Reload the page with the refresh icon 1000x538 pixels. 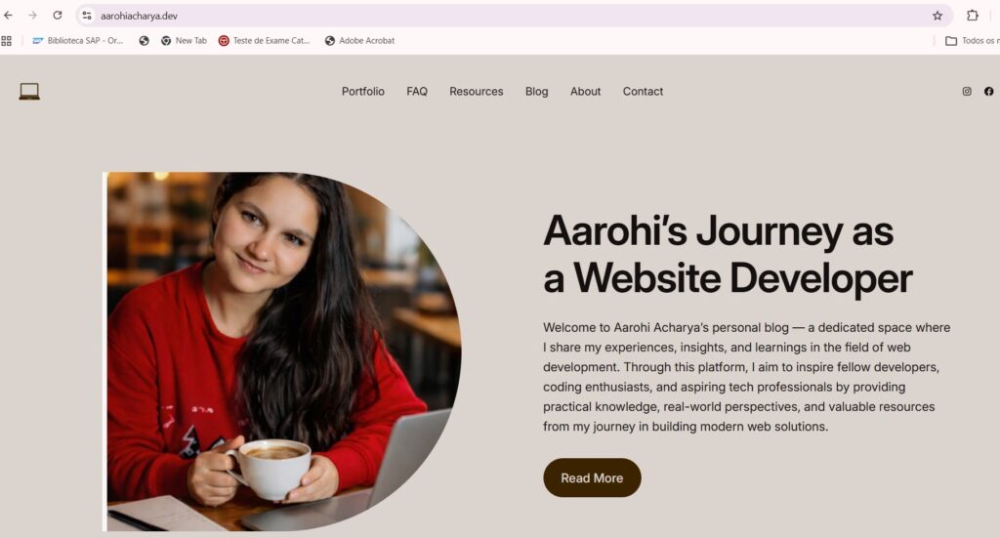tap(58, 16)
